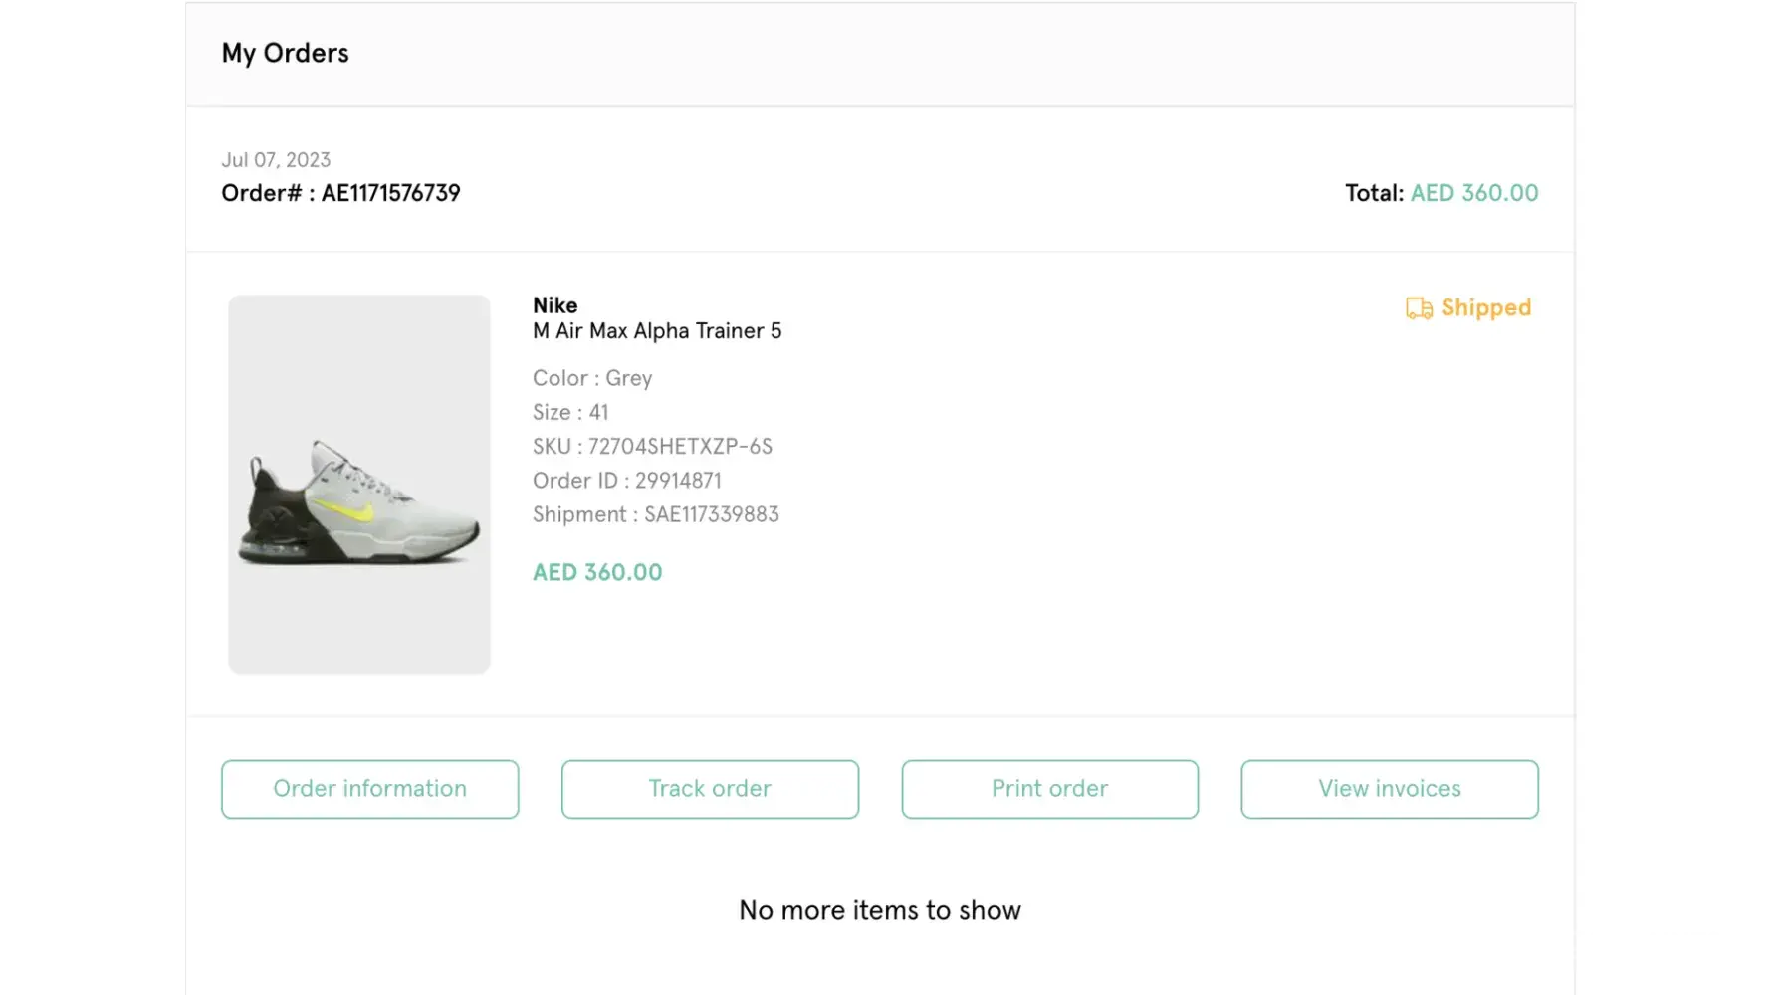Viewport: 1770px width, 995px height.
Task: Click the Color : Grey attribute
Action: 592,378
